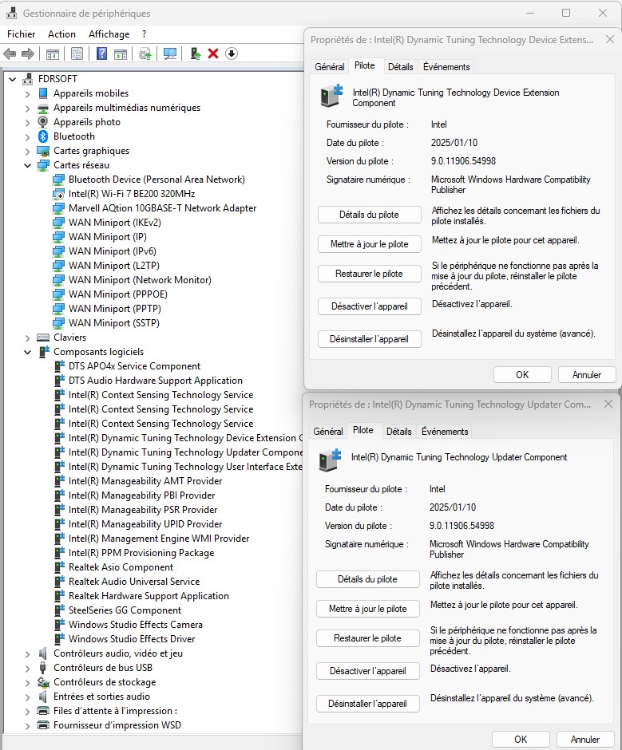This screenshot has width=622, height=750.
Task: Click the blue question mark help icon
Action: (x=101, y=53)
